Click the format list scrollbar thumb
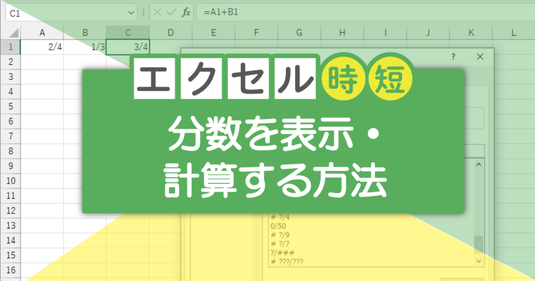 479,244
